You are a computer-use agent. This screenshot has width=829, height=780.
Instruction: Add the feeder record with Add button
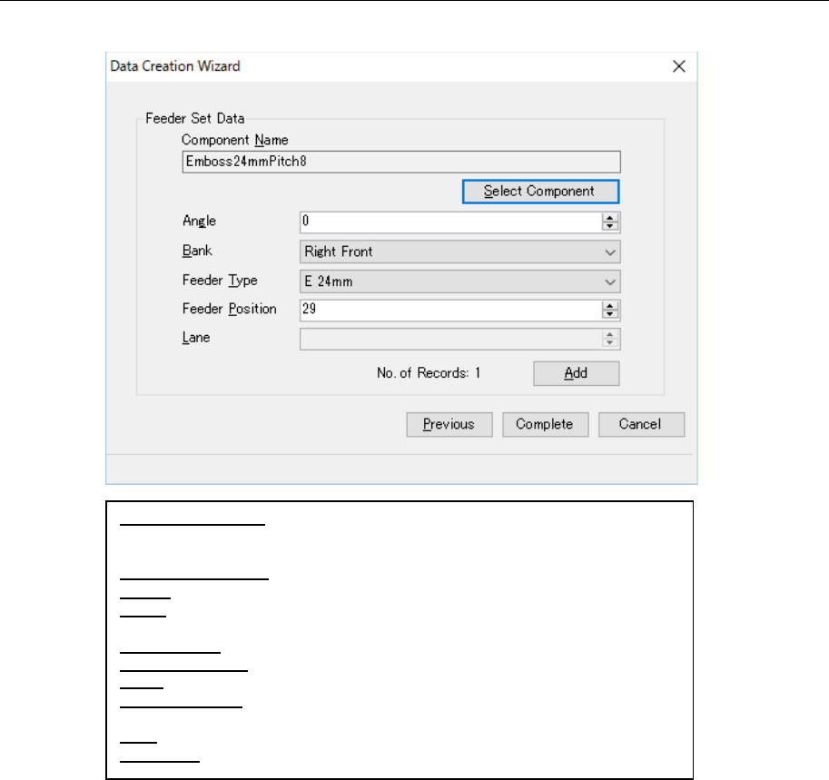(x=576, y=373)
